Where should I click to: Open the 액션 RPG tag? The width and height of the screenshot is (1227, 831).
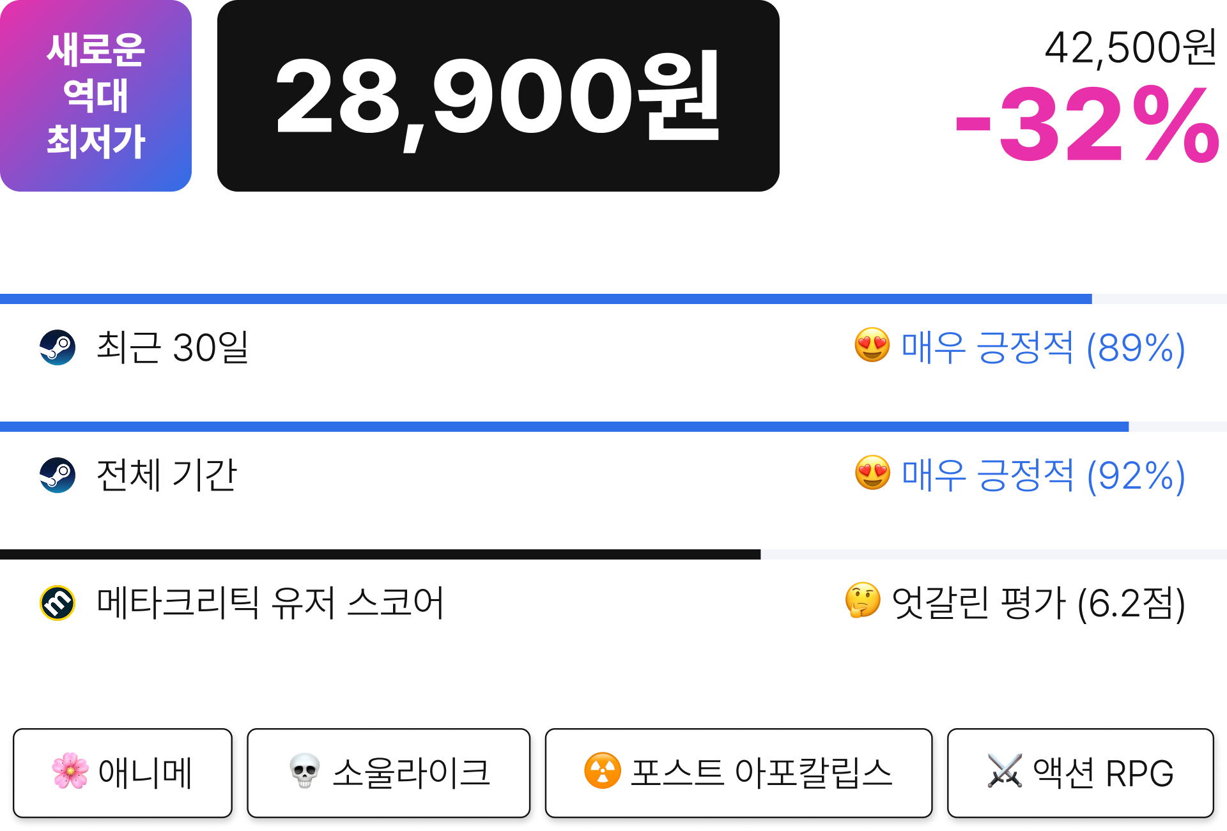coord(1080,773)
